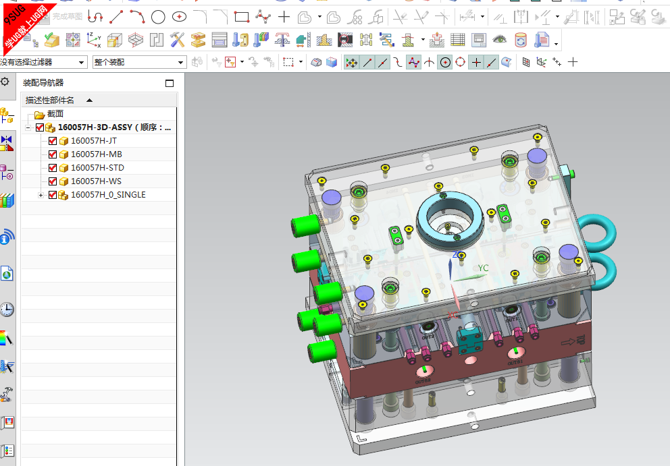Open the color palette sidebar tab
Screen dimensions: 670x466
coord(7,338)
